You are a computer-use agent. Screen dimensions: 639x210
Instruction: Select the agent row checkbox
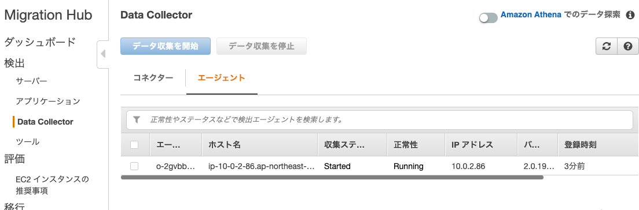coord(134,166)
